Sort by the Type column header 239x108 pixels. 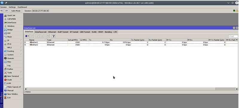[x=57, y=40]
